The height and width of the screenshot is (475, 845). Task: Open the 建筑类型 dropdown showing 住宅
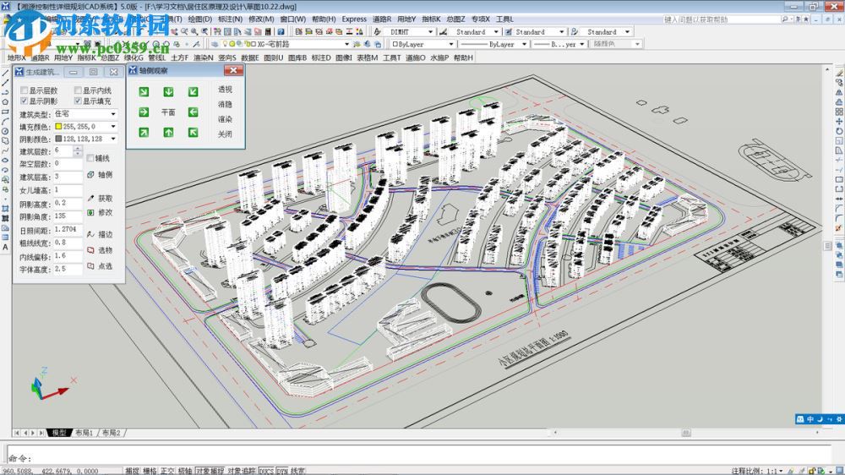click(113, 113)
